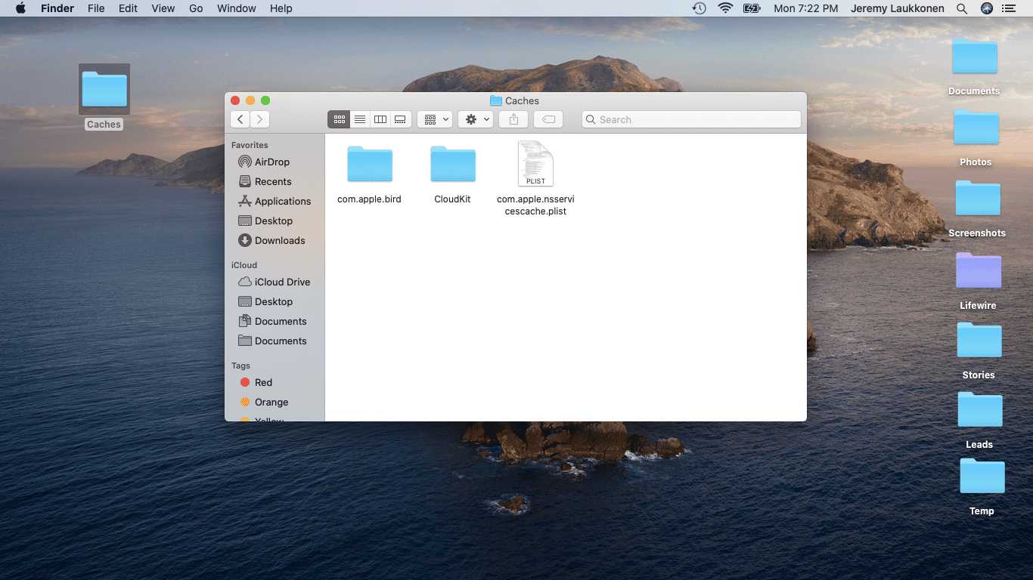Select the com.apple.bird folder
1033x580 pixels.
coord(370,166)
